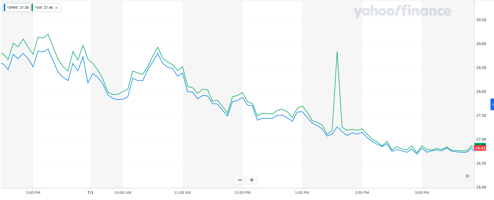Jump to latest data with double-chevron button
This screenshot has height=200, width=494.
coord(467,176)
